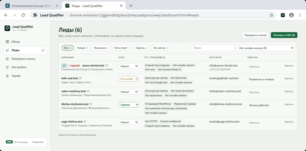This screenshot has width=306, height=151.
Task: Click the Тариф sparkle icon
Action: tap(7, 76)
